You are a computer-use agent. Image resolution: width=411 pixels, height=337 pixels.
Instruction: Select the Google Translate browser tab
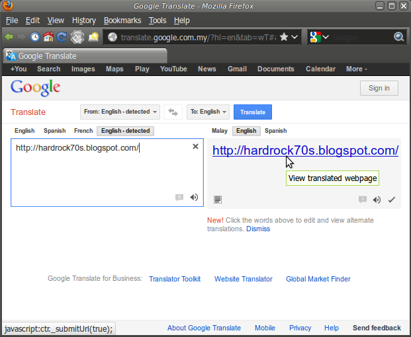(x=85, y=56)
